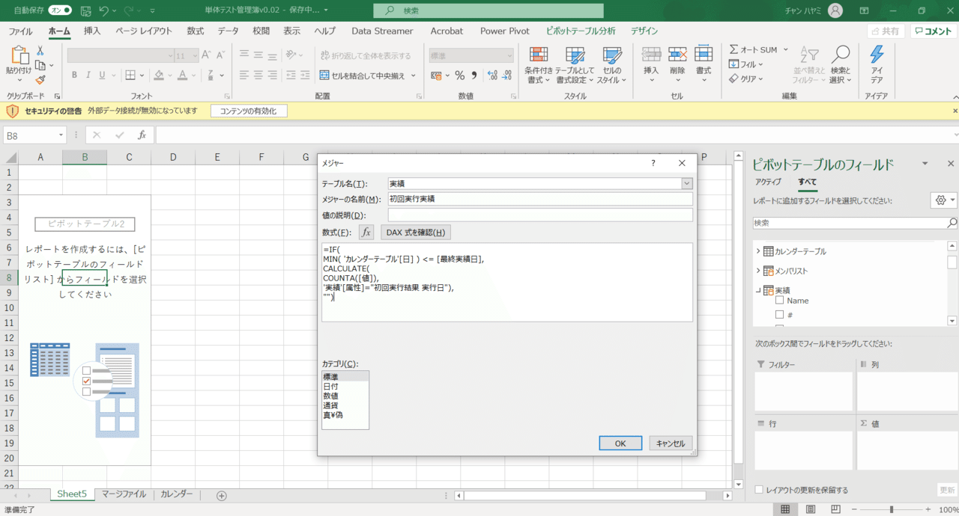Click the Format Painter brush icon
Image resolution: width=959 pixels, height=516 pixels.
pos(40,79)
